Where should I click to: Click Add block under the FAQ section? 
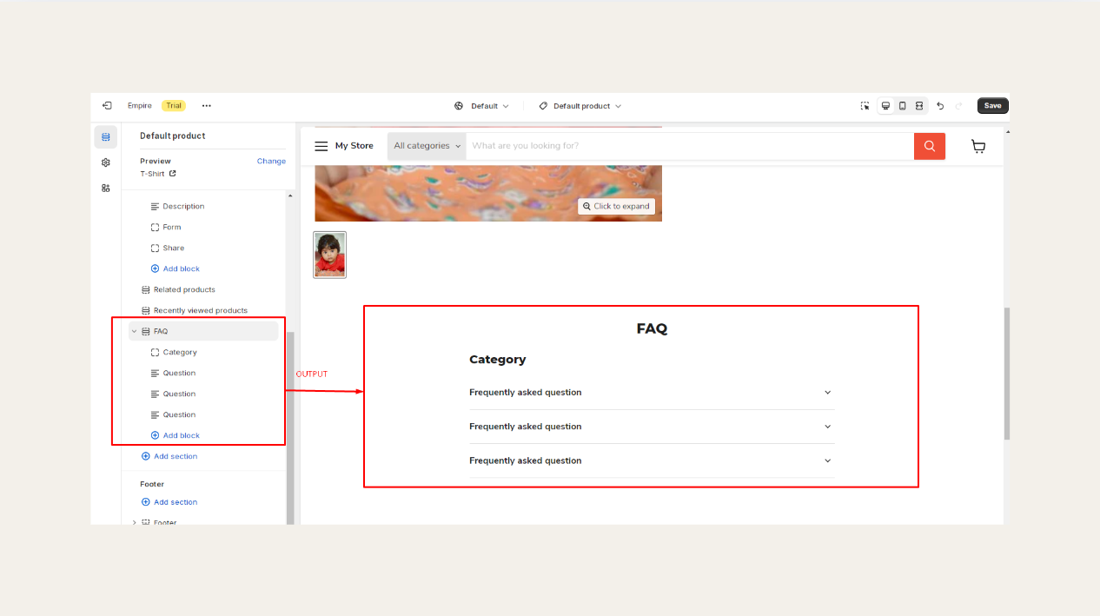pos(176,435)
